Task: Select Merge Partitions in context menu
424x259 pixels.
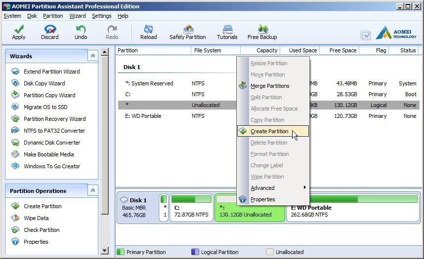Action: pyautogui.click(x=273, y=86)
